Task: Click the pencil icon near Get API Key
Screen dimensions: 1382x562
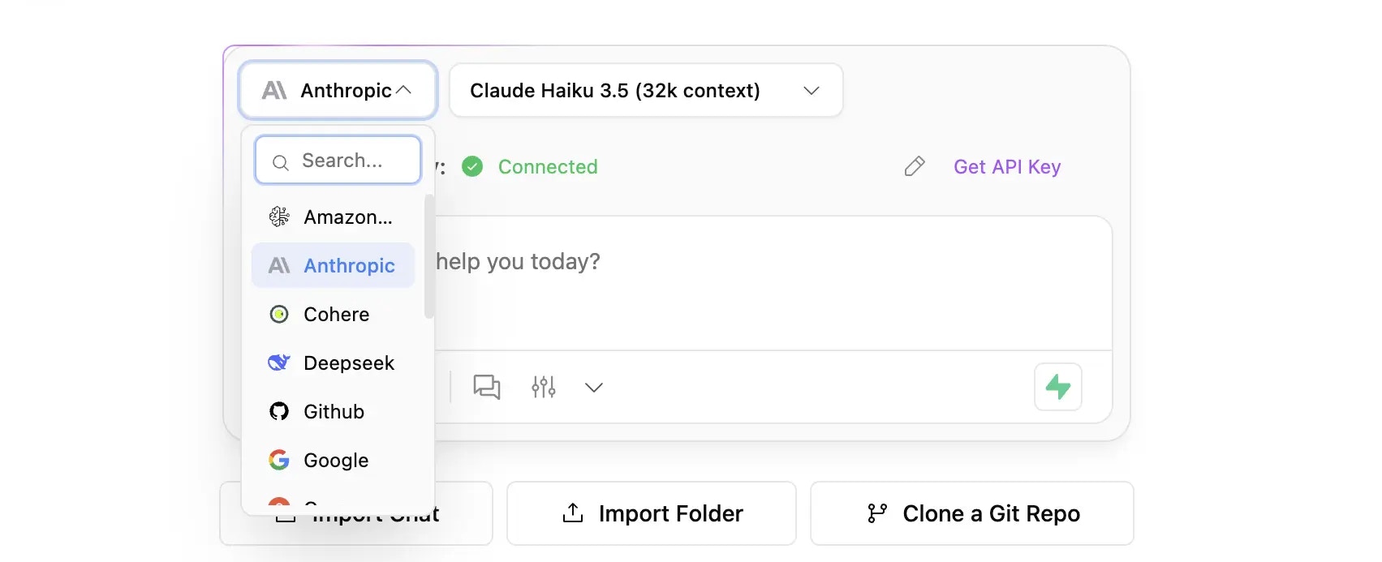Action: pyautogui.click(x=914, y=166)
